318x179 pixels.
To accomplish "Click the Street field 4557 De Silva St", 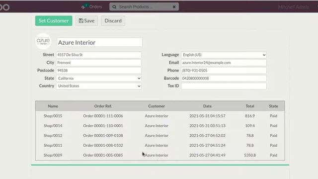I will 99,55.
